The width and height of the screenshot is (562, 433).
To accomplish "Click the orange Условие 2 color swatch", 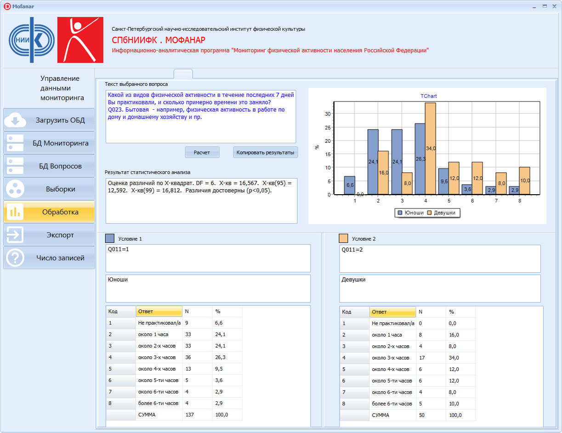I will pos(343,238).
